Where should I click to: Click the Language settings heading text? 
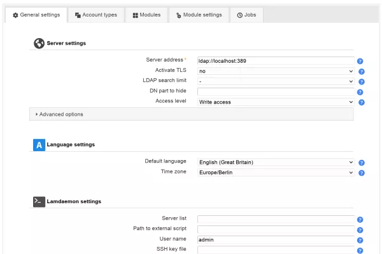[x=71, y=145]
